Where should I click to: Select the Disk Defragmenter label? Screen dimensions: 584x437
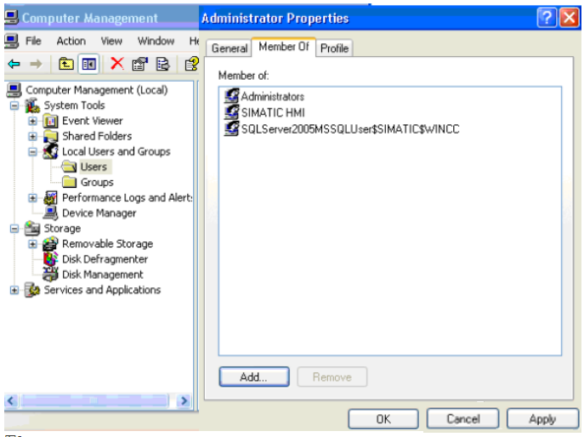pyautogui.click(x=105, y=259)
